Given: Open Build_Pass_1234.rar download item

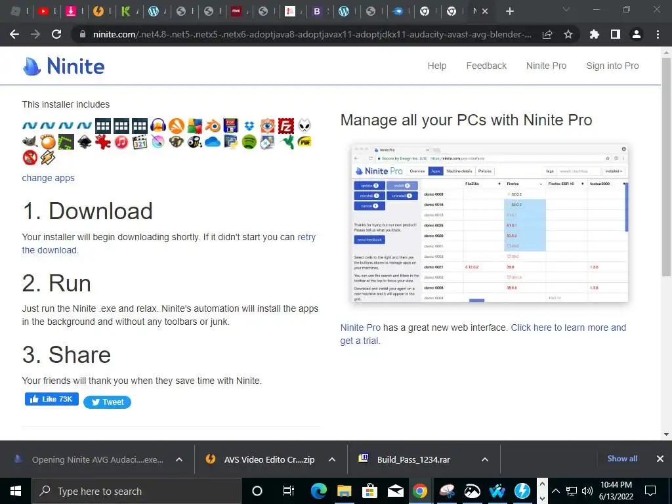Looking at the screenshot, I should [x=413, y=459].
